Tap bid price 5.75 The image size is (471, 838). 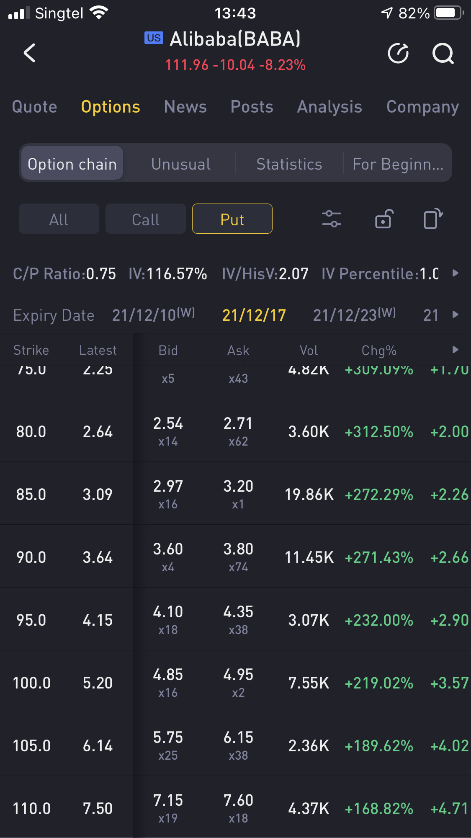[168, 737]
